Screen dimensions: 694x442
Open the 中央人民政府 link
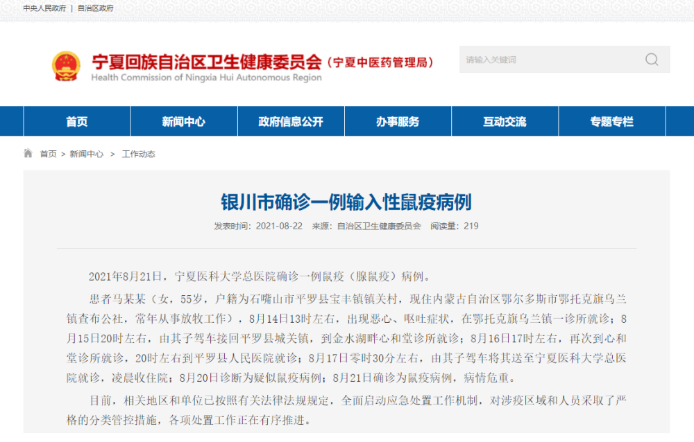click(44, 8)
